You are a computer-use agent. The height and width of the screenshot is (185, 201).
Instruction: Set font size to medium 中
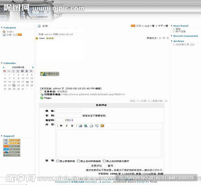tap(164, 38)
